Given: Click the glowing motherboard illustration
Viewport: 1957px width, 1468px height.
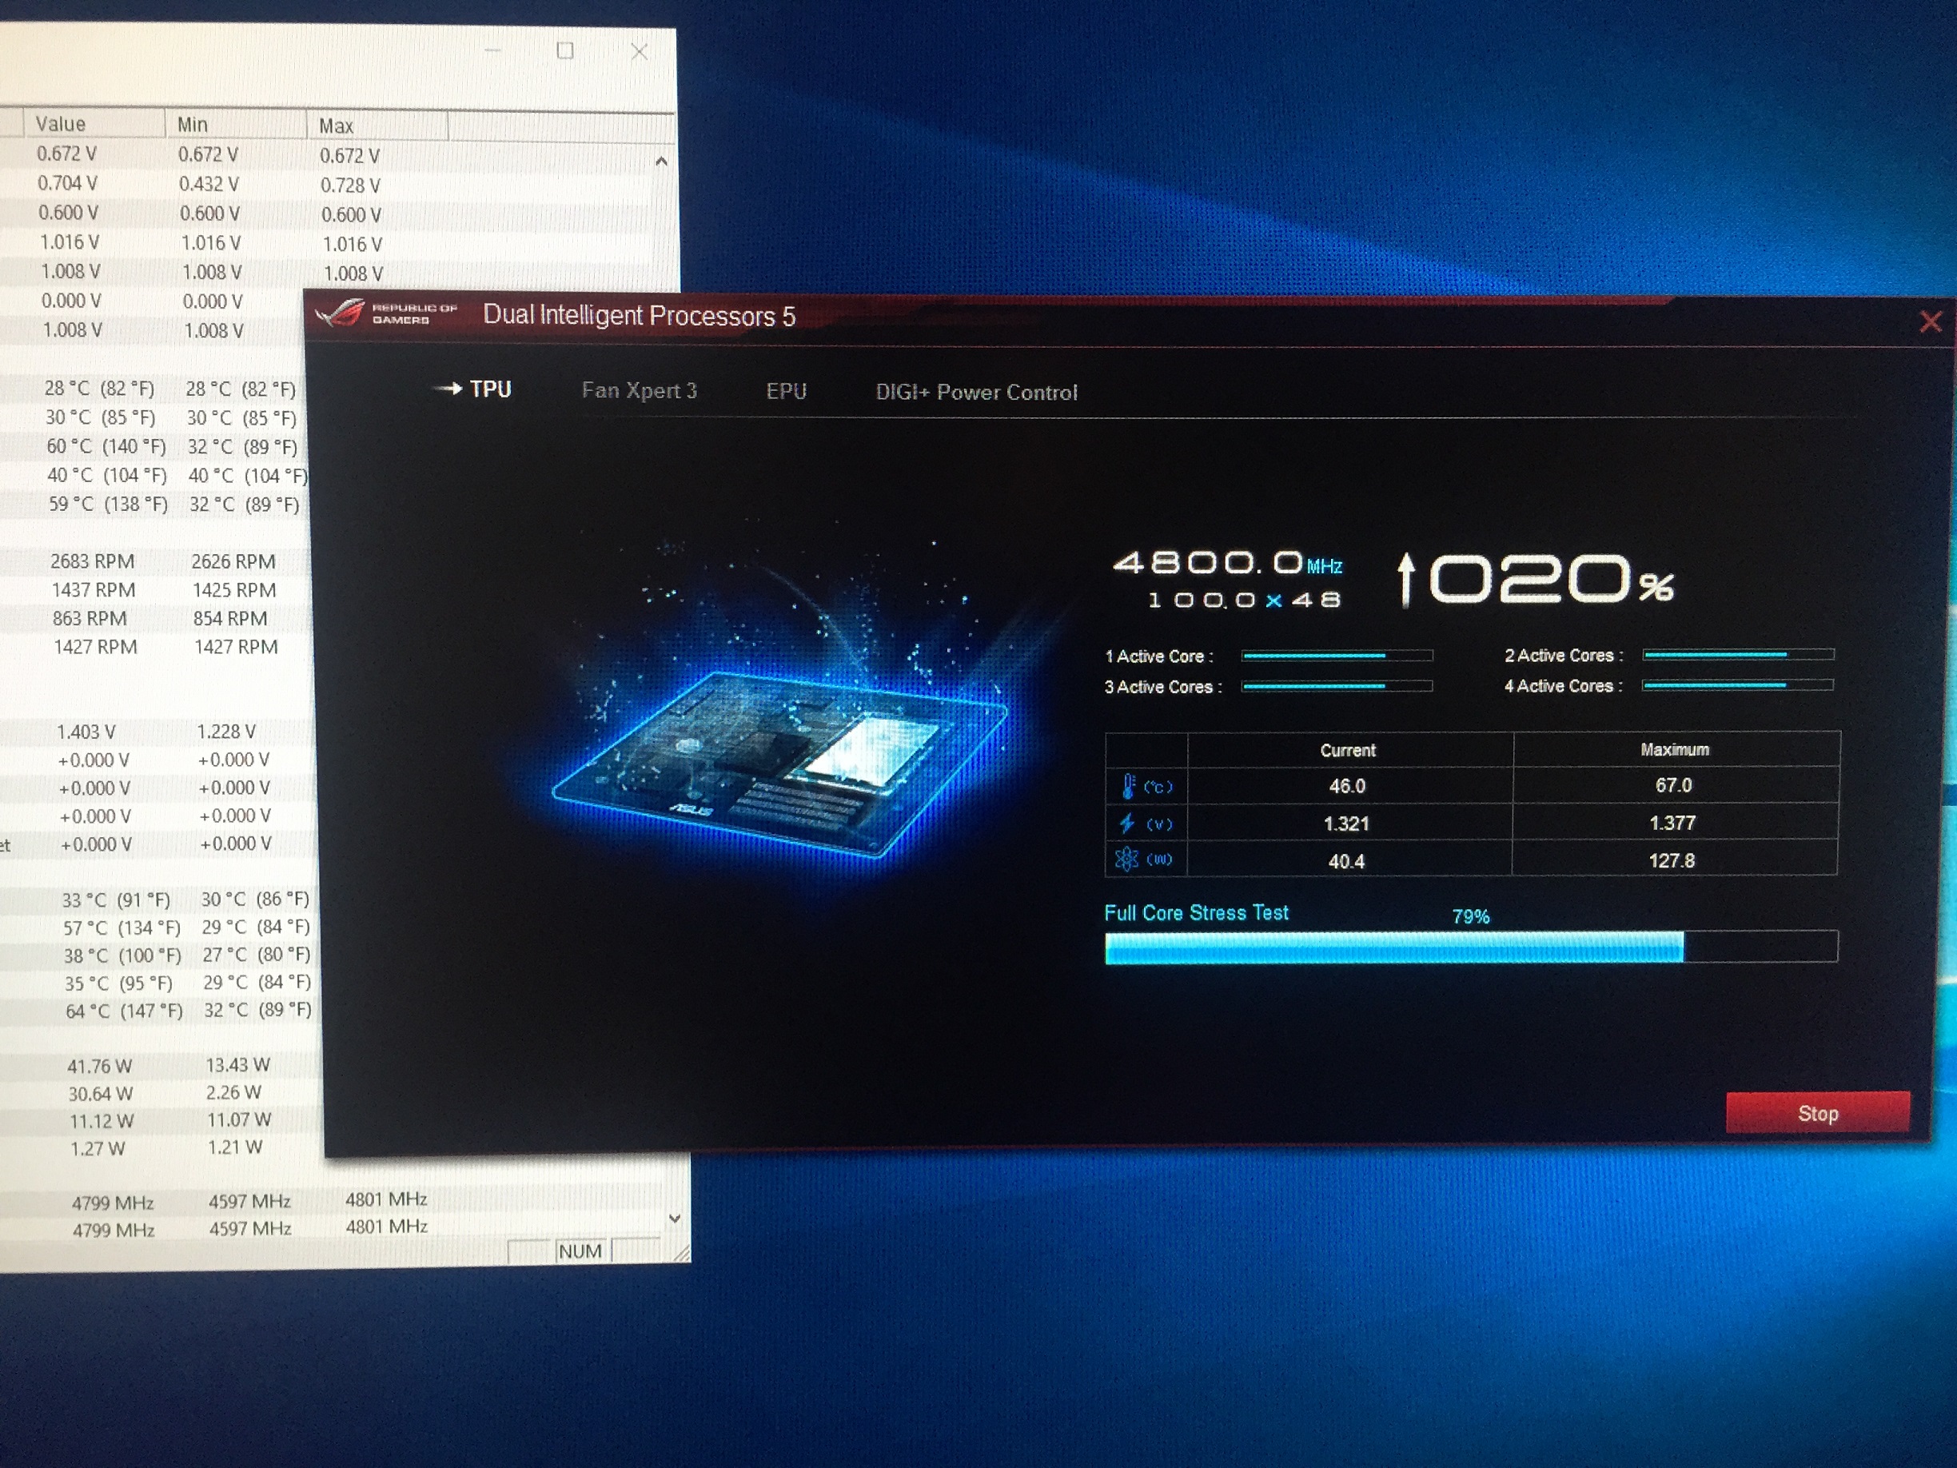Looking at the screenshot, I should click(779, 761).
